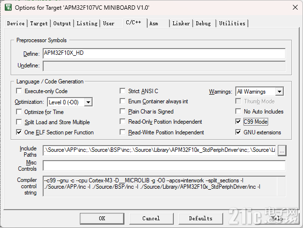
Task: Open the Warnings dropdown
Action: (279, 91)
